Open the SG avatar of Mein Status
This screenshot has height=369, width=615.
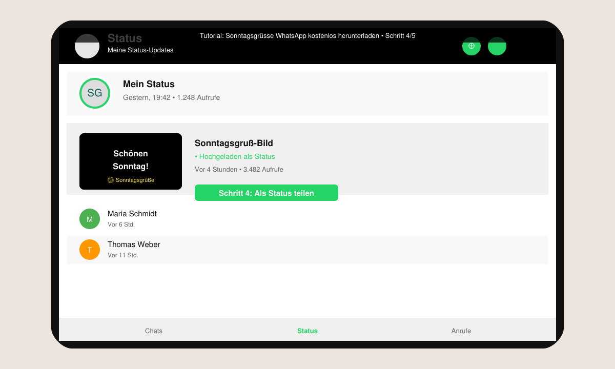95,93
